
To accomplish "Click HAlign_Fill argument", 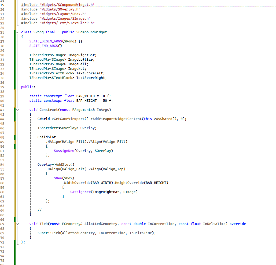I will (x=73, y=142).
